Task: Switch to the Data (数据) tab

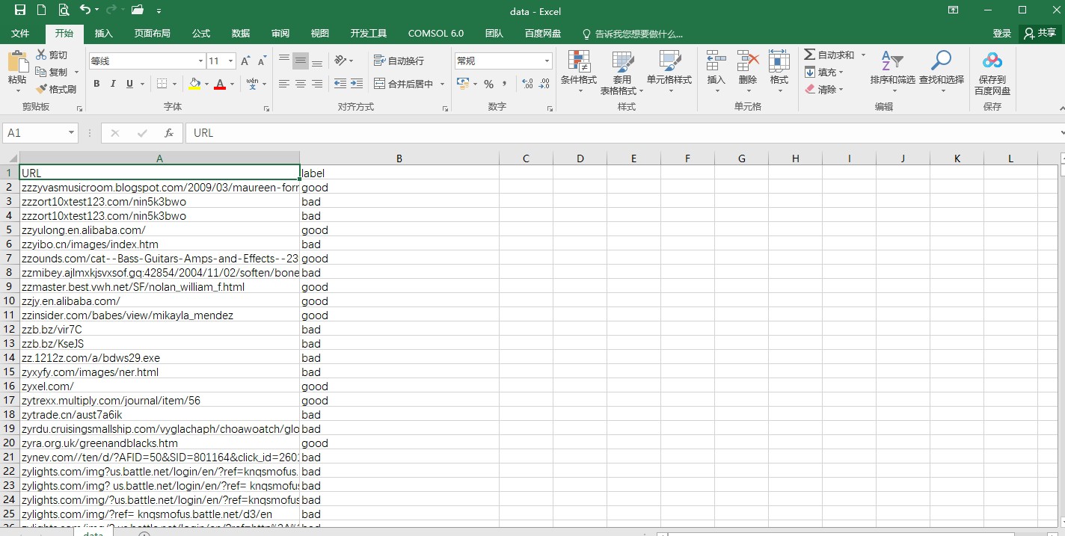Action: (x=241, y=34)
